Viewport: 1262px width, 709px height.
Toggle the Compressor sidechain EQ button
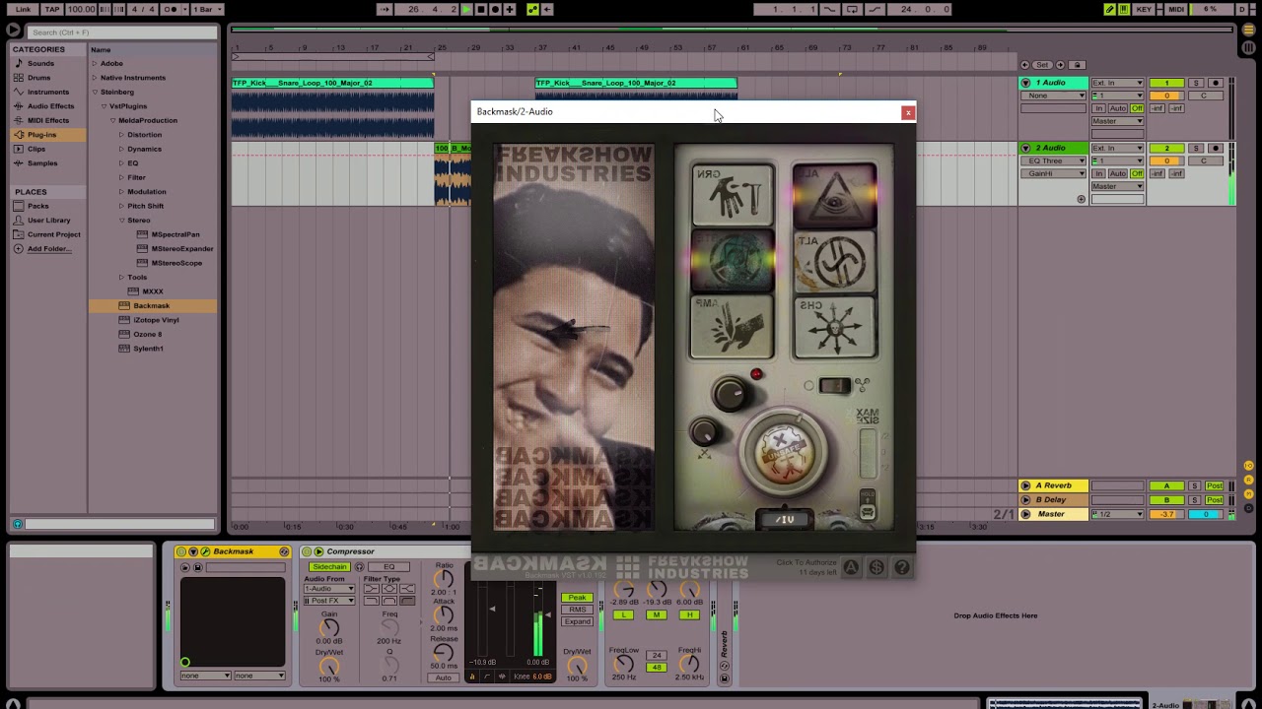coord(388,567)
